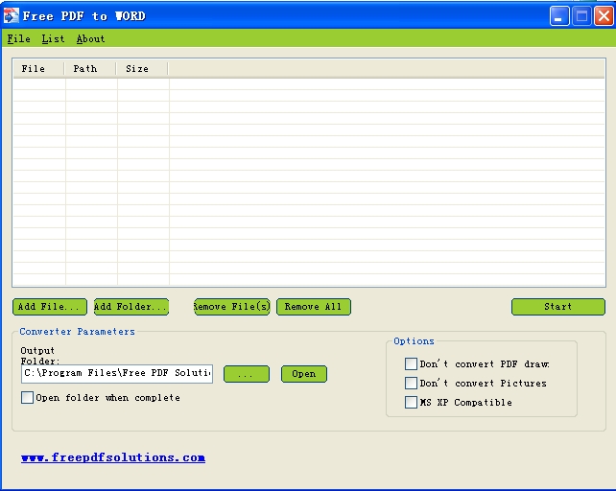Screen dimensions: 616x491
Task: Sort list by File column header
Action: pos(38,69)
